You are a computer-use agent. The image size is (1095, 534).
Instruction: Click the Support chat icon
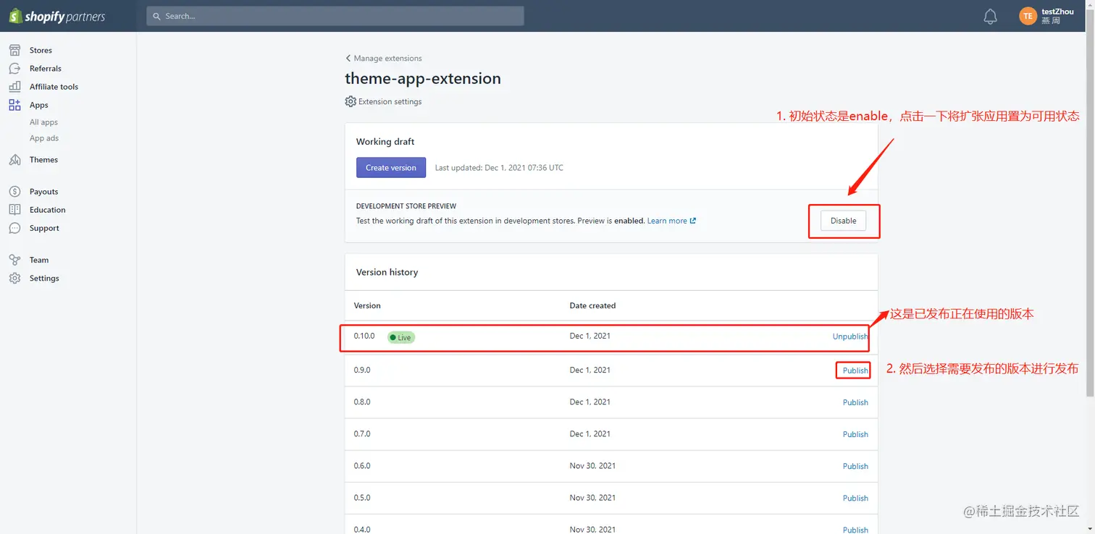pos(14,228)
